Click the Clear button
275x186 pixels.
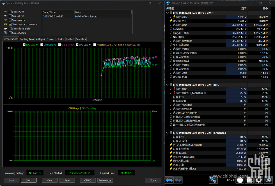pos(50,180)
